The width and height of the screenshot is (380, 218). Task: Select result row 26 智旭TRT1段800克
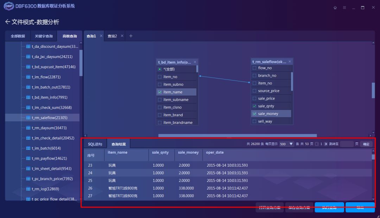point(228,188)
